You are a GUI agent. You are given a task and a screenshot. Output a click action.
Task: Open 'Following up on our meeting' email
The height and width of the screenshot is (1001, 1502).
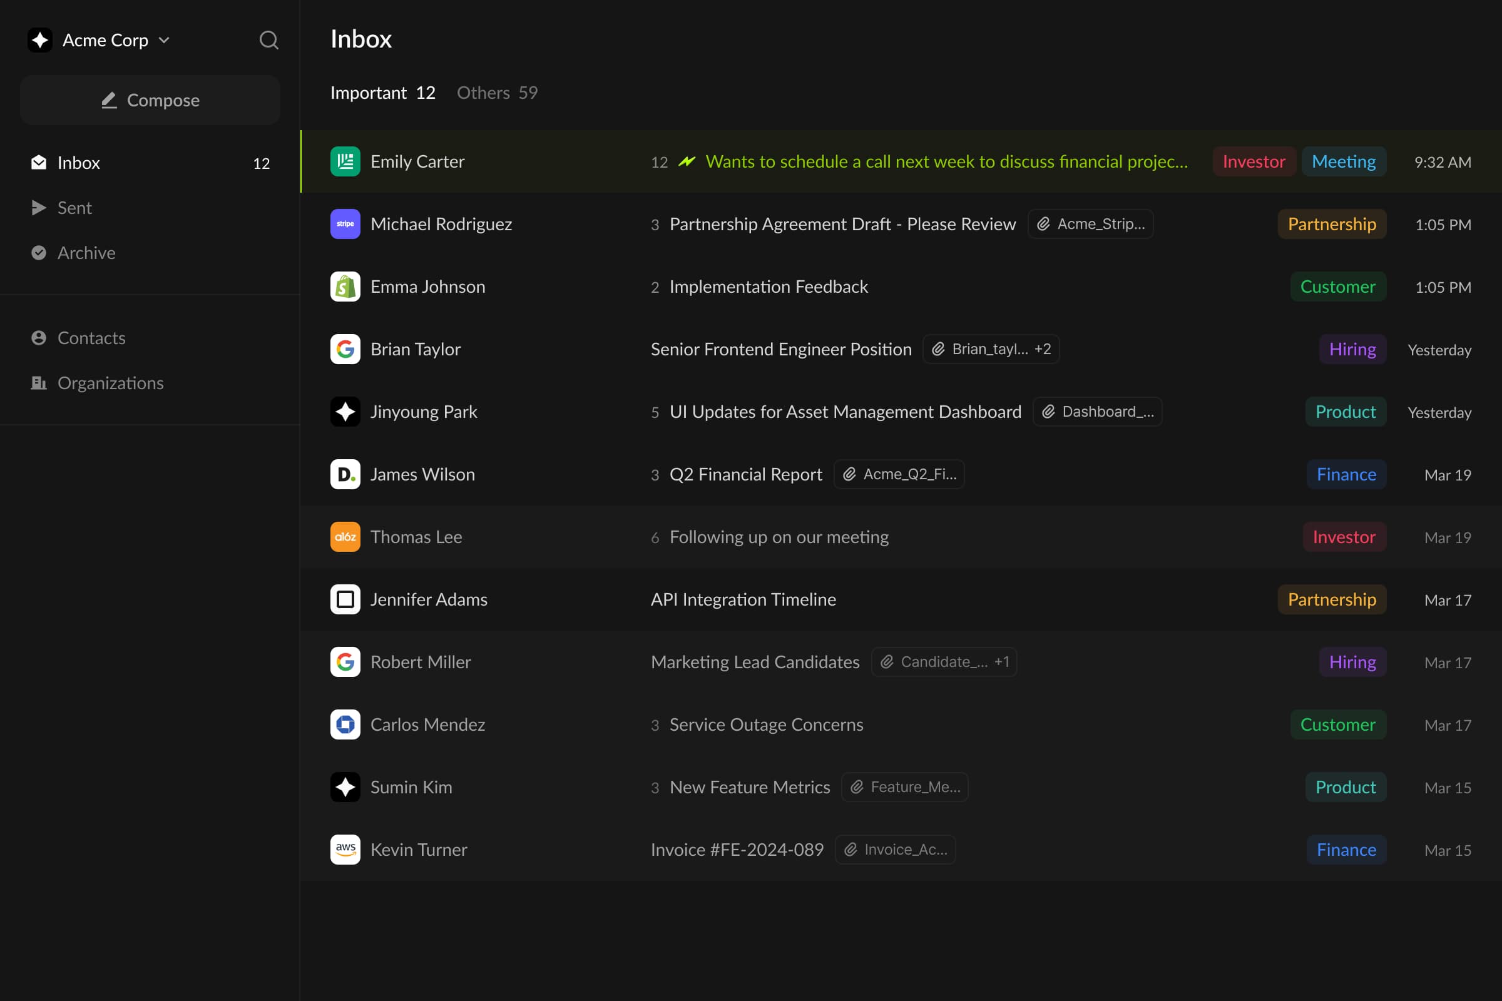[x=901, y=537]
